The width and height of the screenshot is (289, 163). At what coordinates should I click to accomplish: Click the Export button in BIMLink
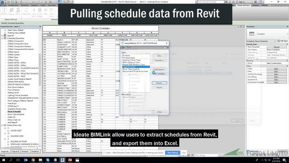[x=159, y=83]
